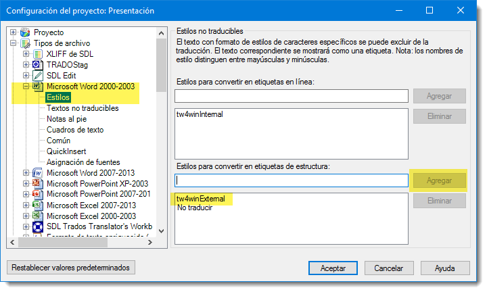
Task: Confirm with the Aceptar button
Action: (x=333, y=268)
